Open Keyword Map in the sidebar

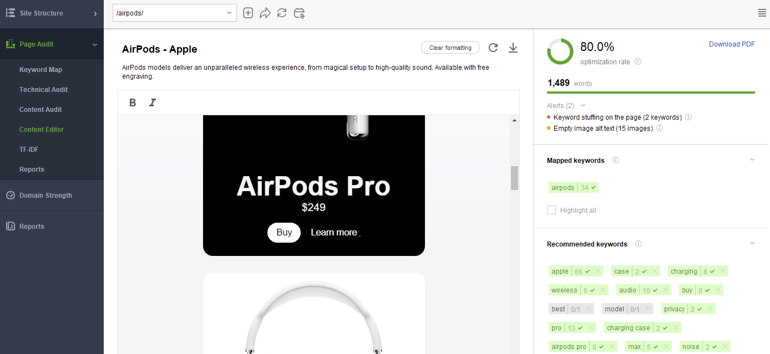pyautogui.click(x=40, y=70)
